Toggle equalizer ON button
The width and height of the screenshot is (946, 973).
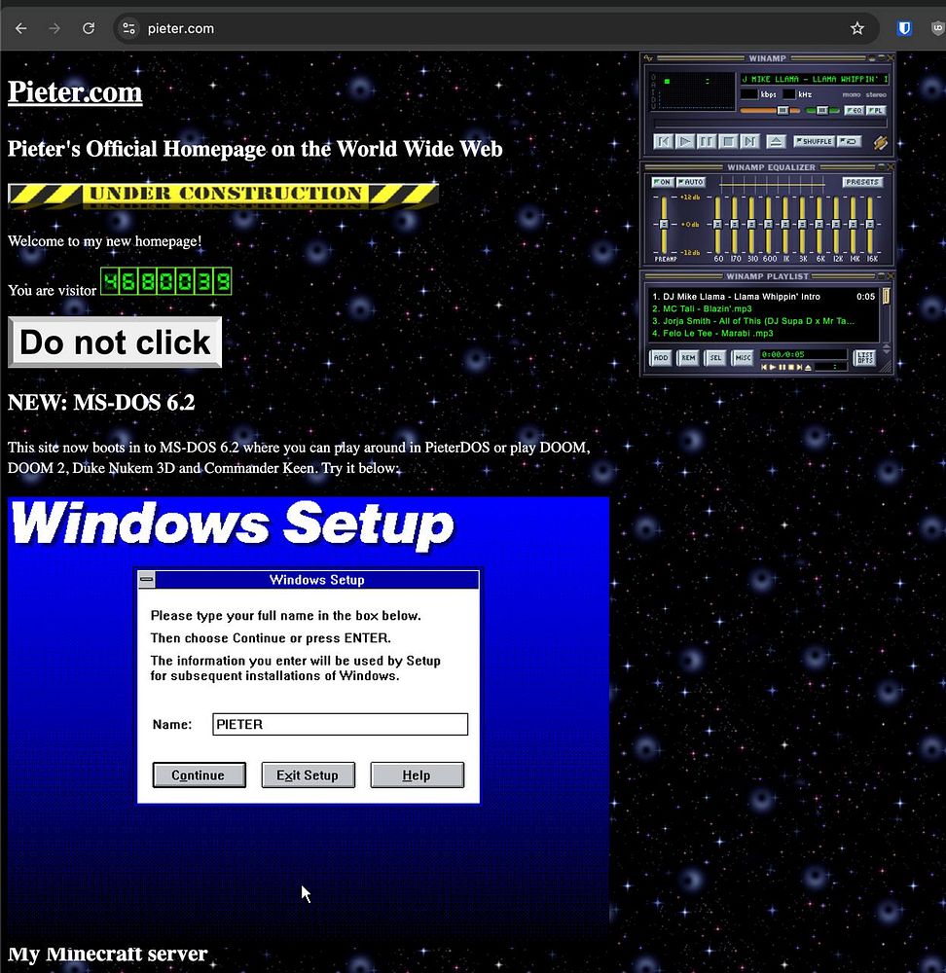point(663,182)
